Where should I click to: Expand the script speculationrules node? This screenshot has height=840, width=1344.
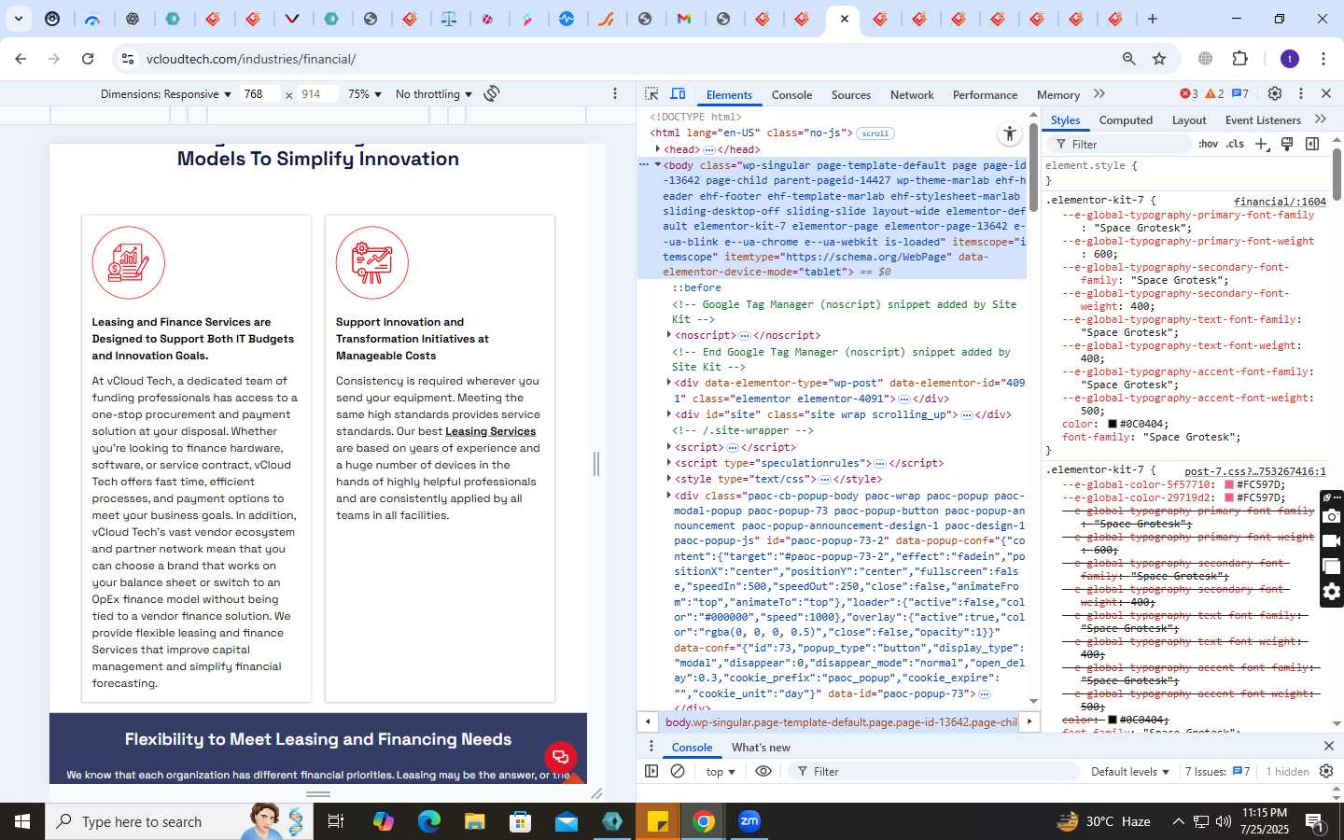(x=669, y=463)
